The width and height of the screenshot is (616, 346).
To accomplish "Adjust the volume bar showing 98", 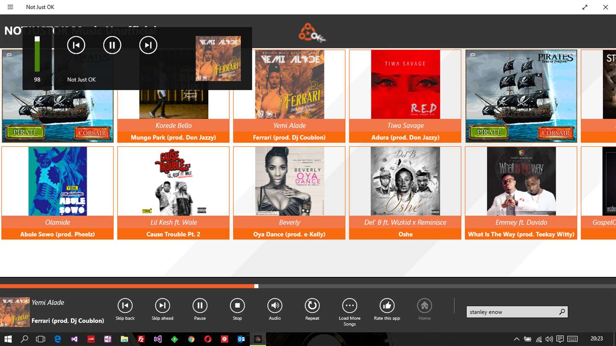I will tap(37, 54).
